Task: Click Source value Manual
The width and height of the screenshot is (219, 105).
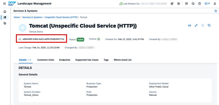Action: coord(153,95)
